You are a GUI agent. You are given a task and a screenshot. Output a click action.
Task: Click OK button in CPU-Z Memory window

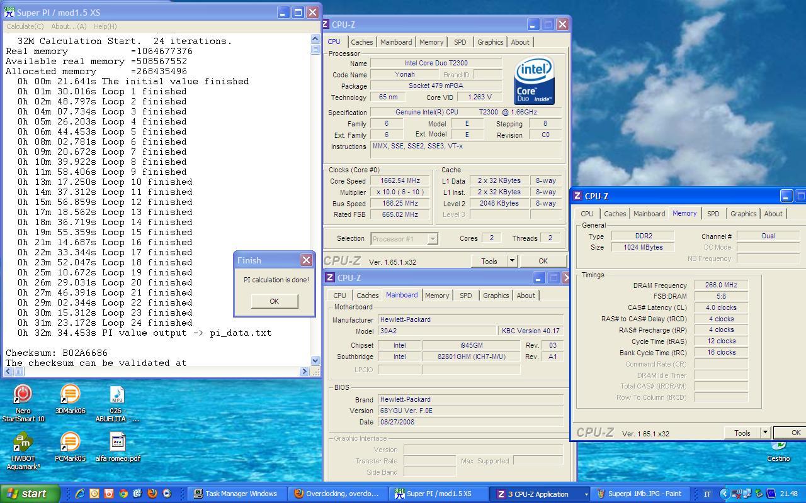tap(791, 433)
